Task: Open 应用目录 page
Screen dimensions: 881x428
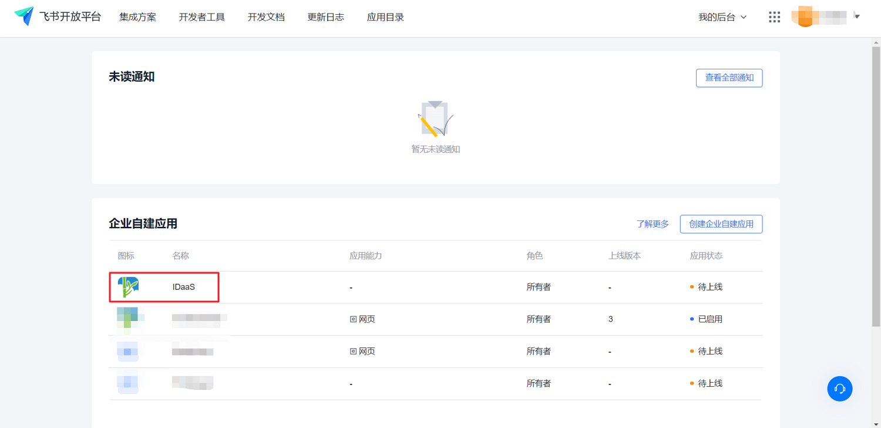Action: tap(385, 17)
